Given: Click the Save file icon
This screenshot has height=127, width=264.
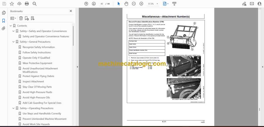Looking at the screenshot, I should (4, 4).
